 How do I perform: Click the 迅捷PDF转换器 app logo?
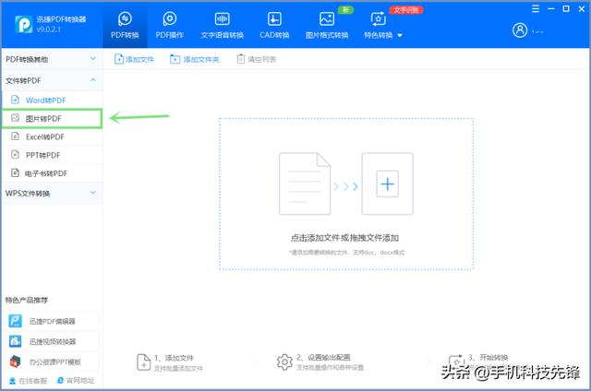click(24, 25)
